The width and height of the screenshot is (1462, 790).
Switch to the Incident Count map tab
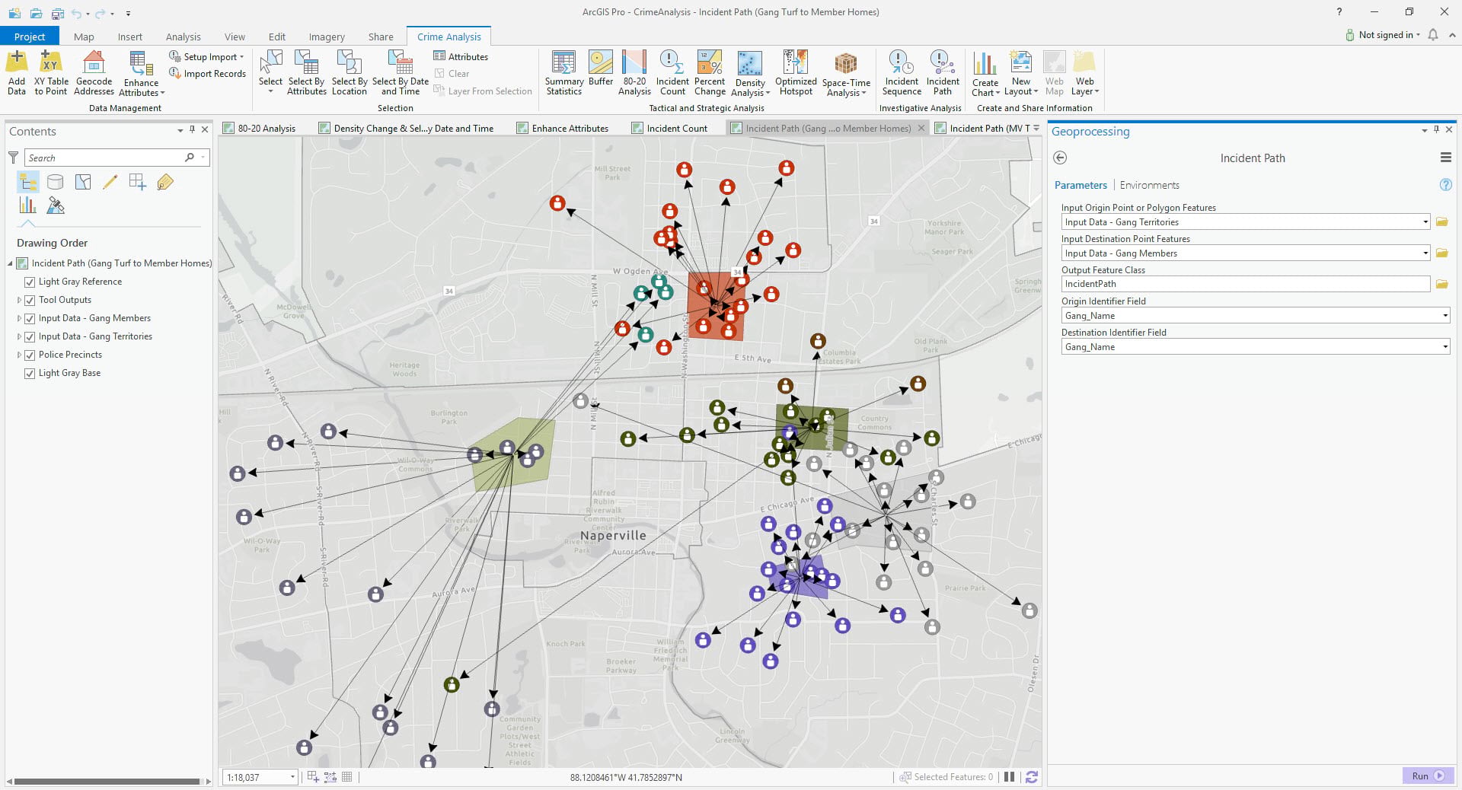(676, 128)
